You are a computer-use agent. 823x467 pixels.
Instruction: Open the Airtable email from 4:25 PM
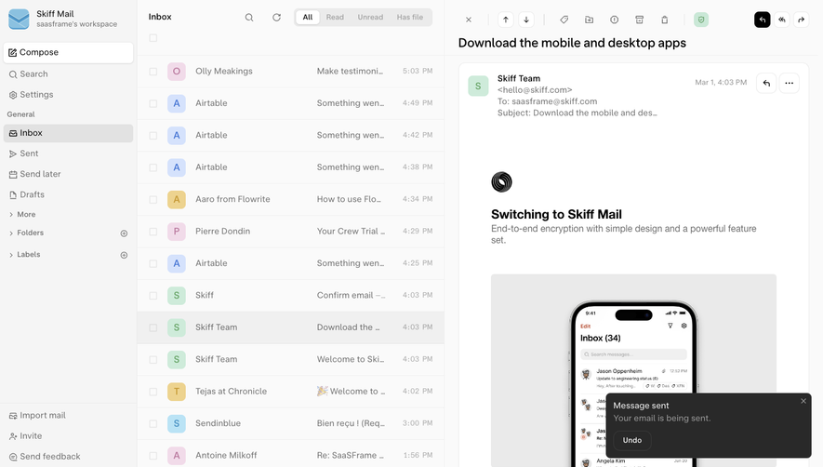(x=291, y=263)
